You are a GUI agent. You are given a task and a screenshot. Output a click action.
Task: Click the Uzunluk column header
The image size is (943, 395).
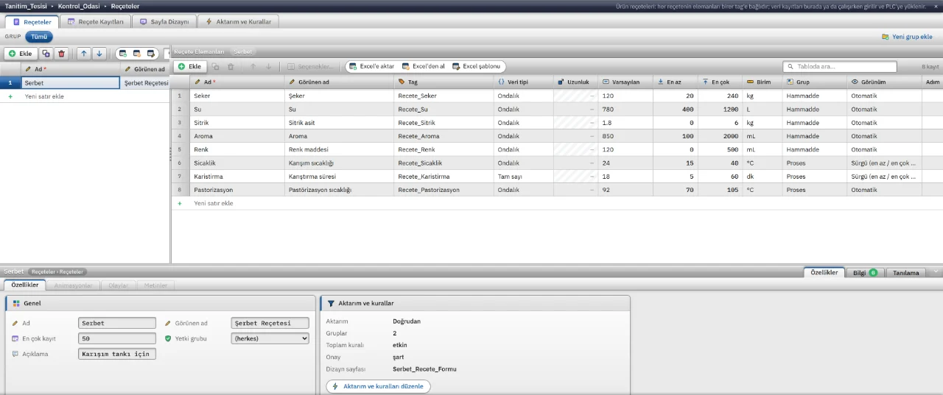[575, 82]
